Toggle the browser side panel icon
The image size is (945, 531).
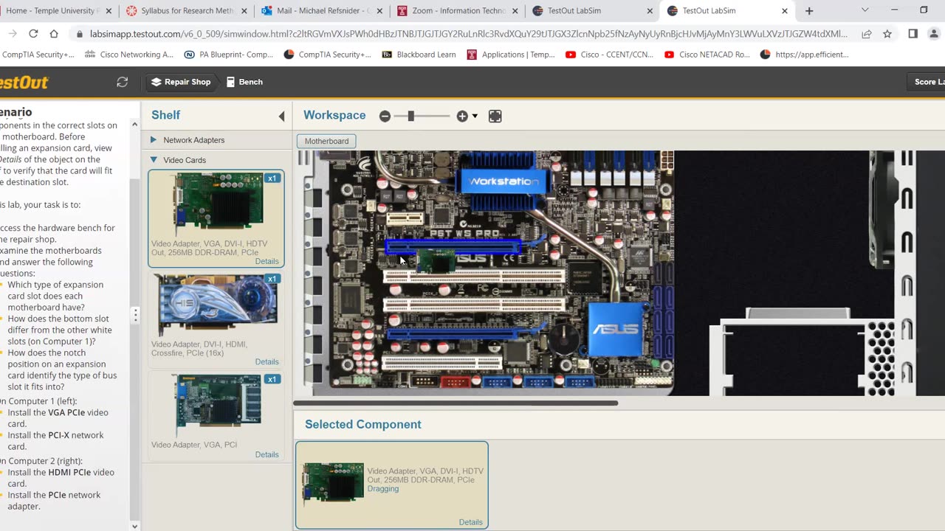913,34
